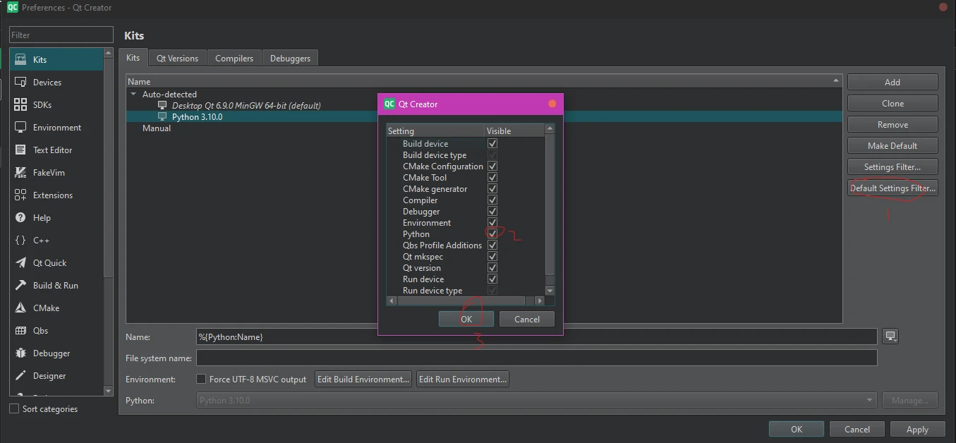
Task: Toggle Compiler visibility checkbox
Action: click(x=492, y=200)
